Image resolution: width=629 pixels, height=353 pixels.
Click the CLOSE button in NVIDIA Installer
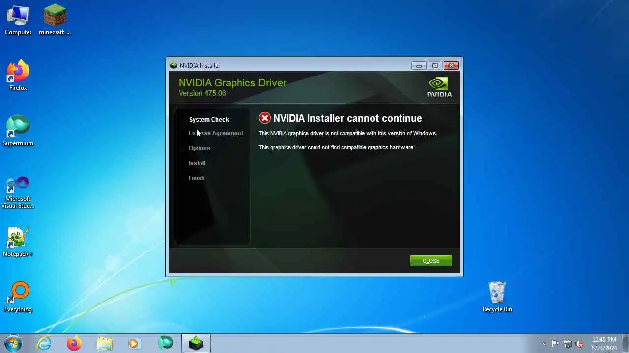point(431,261)
